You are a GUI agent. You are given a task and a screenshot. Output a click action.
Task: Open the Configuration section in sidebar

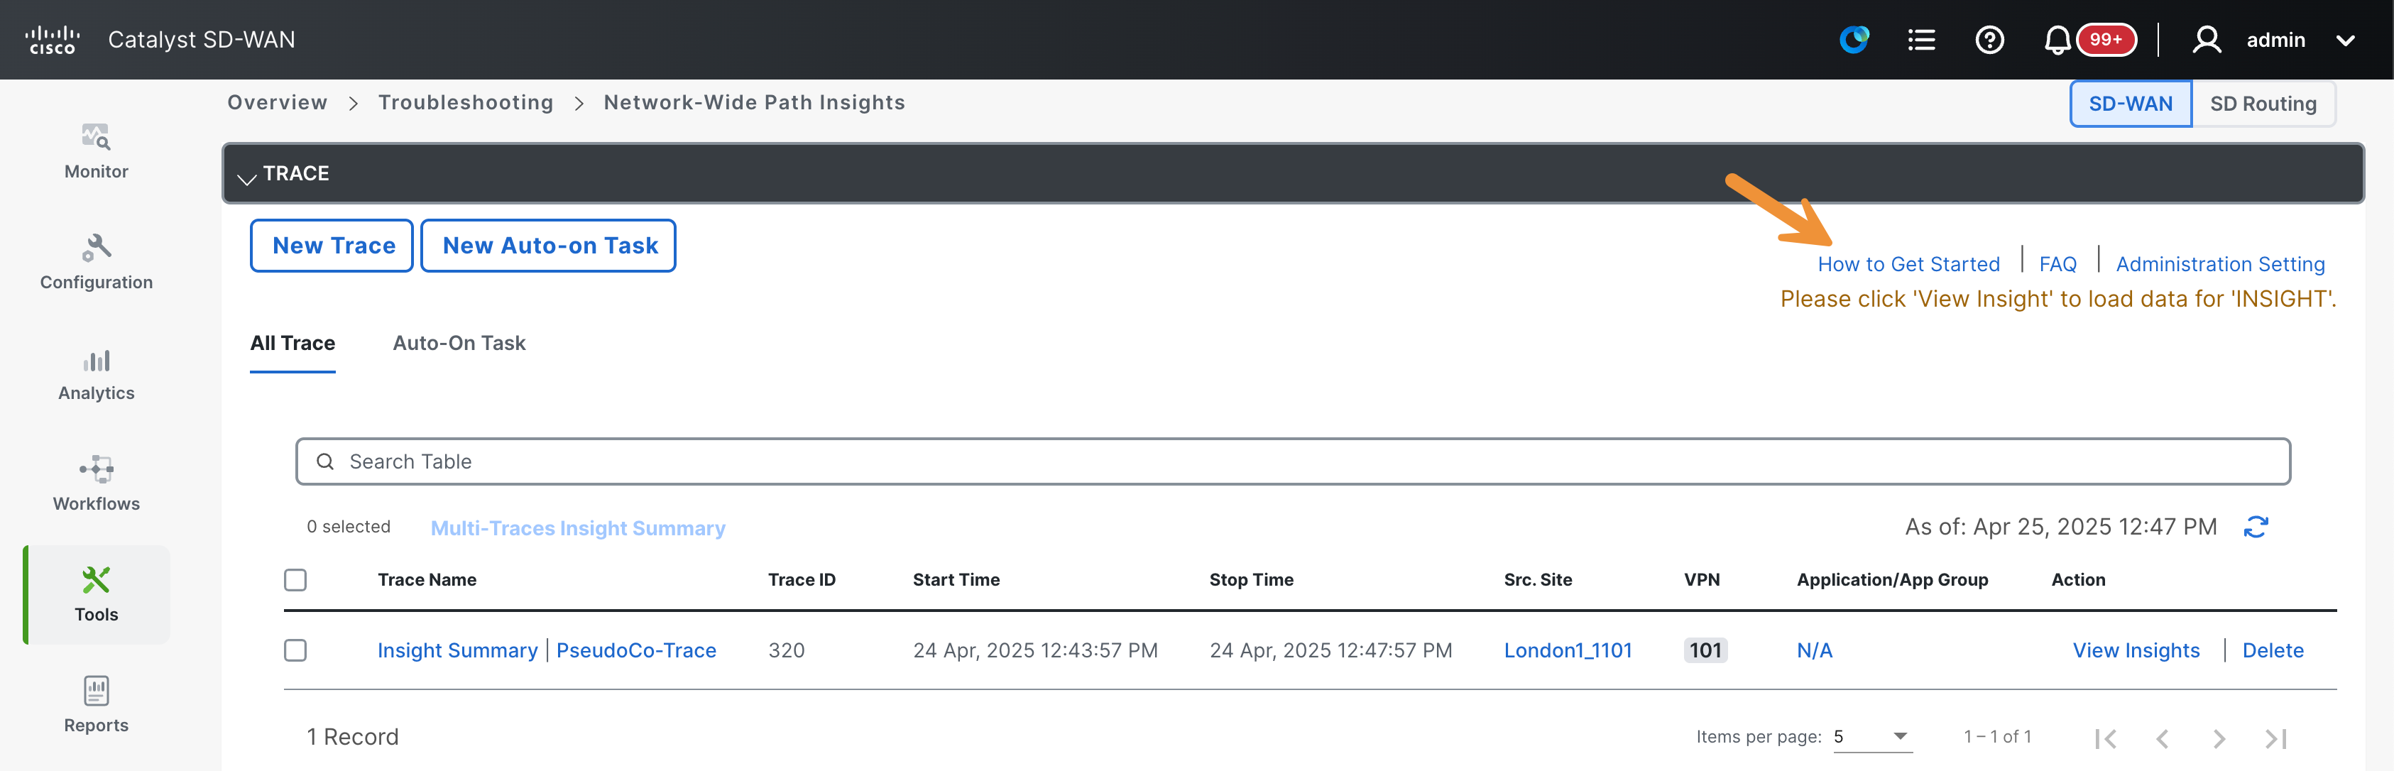pos(97,262)
